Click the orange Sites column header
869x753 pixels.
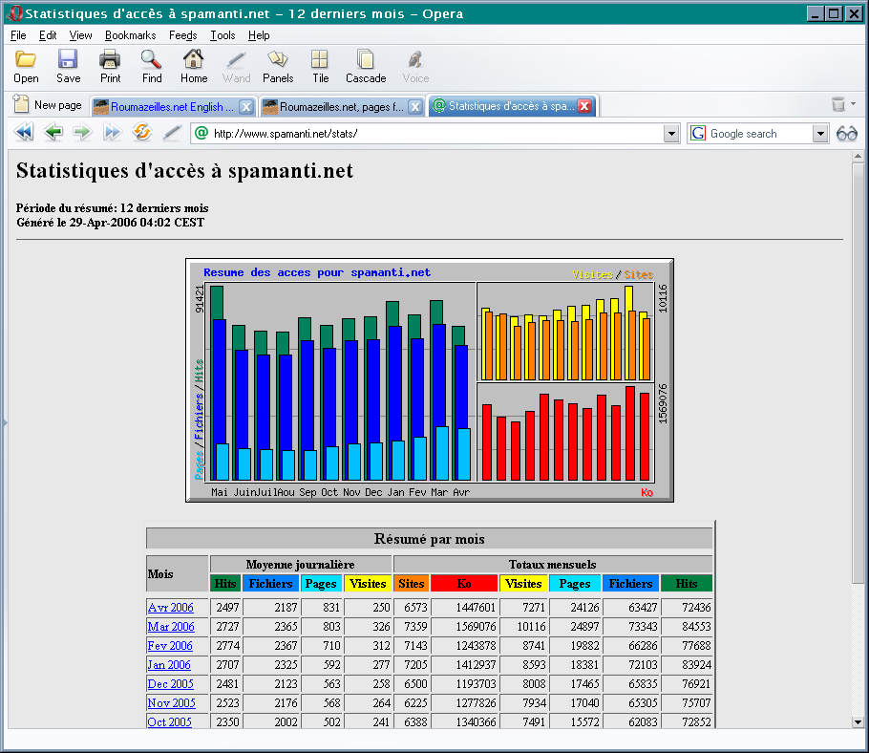[412, 583]
